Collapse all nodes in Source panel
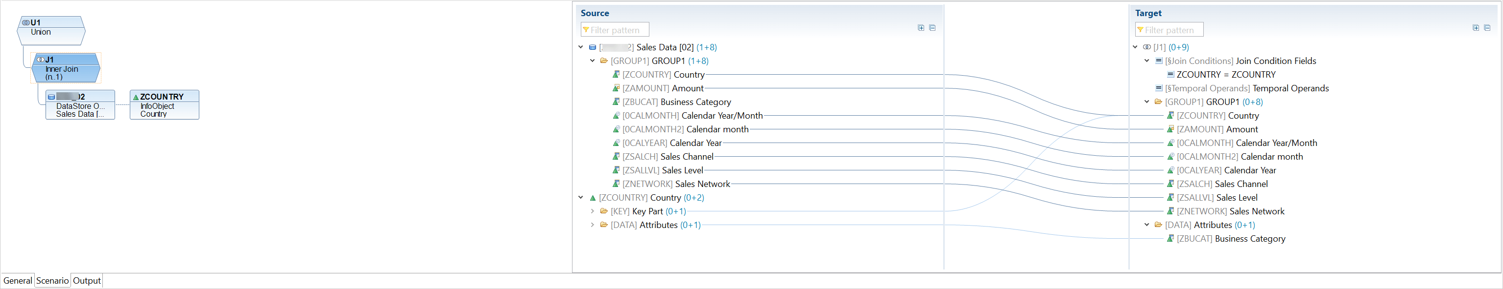The width and height of the screenshot is (1503, 289). pyautogui.click(x=932, y=28)
